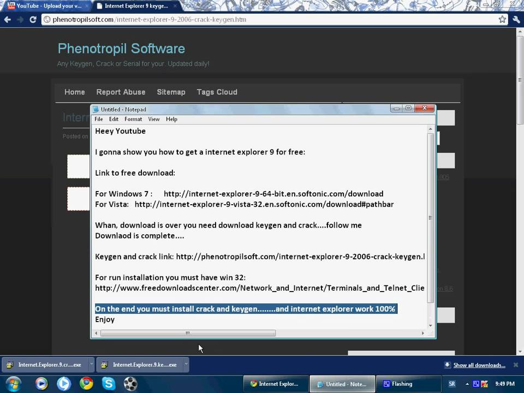
Task: Switch to Untitled - Notepad taskbar button
Action: tap(342, 384)
